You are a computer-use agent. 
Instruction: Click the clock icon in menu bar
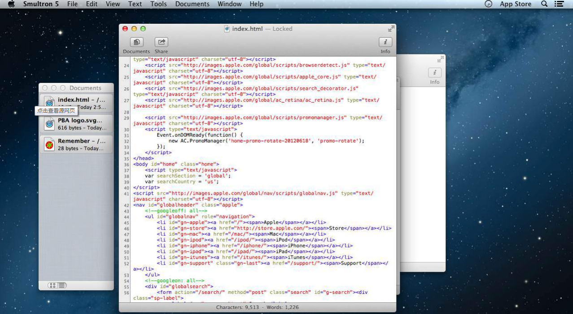tap(489, 4)
